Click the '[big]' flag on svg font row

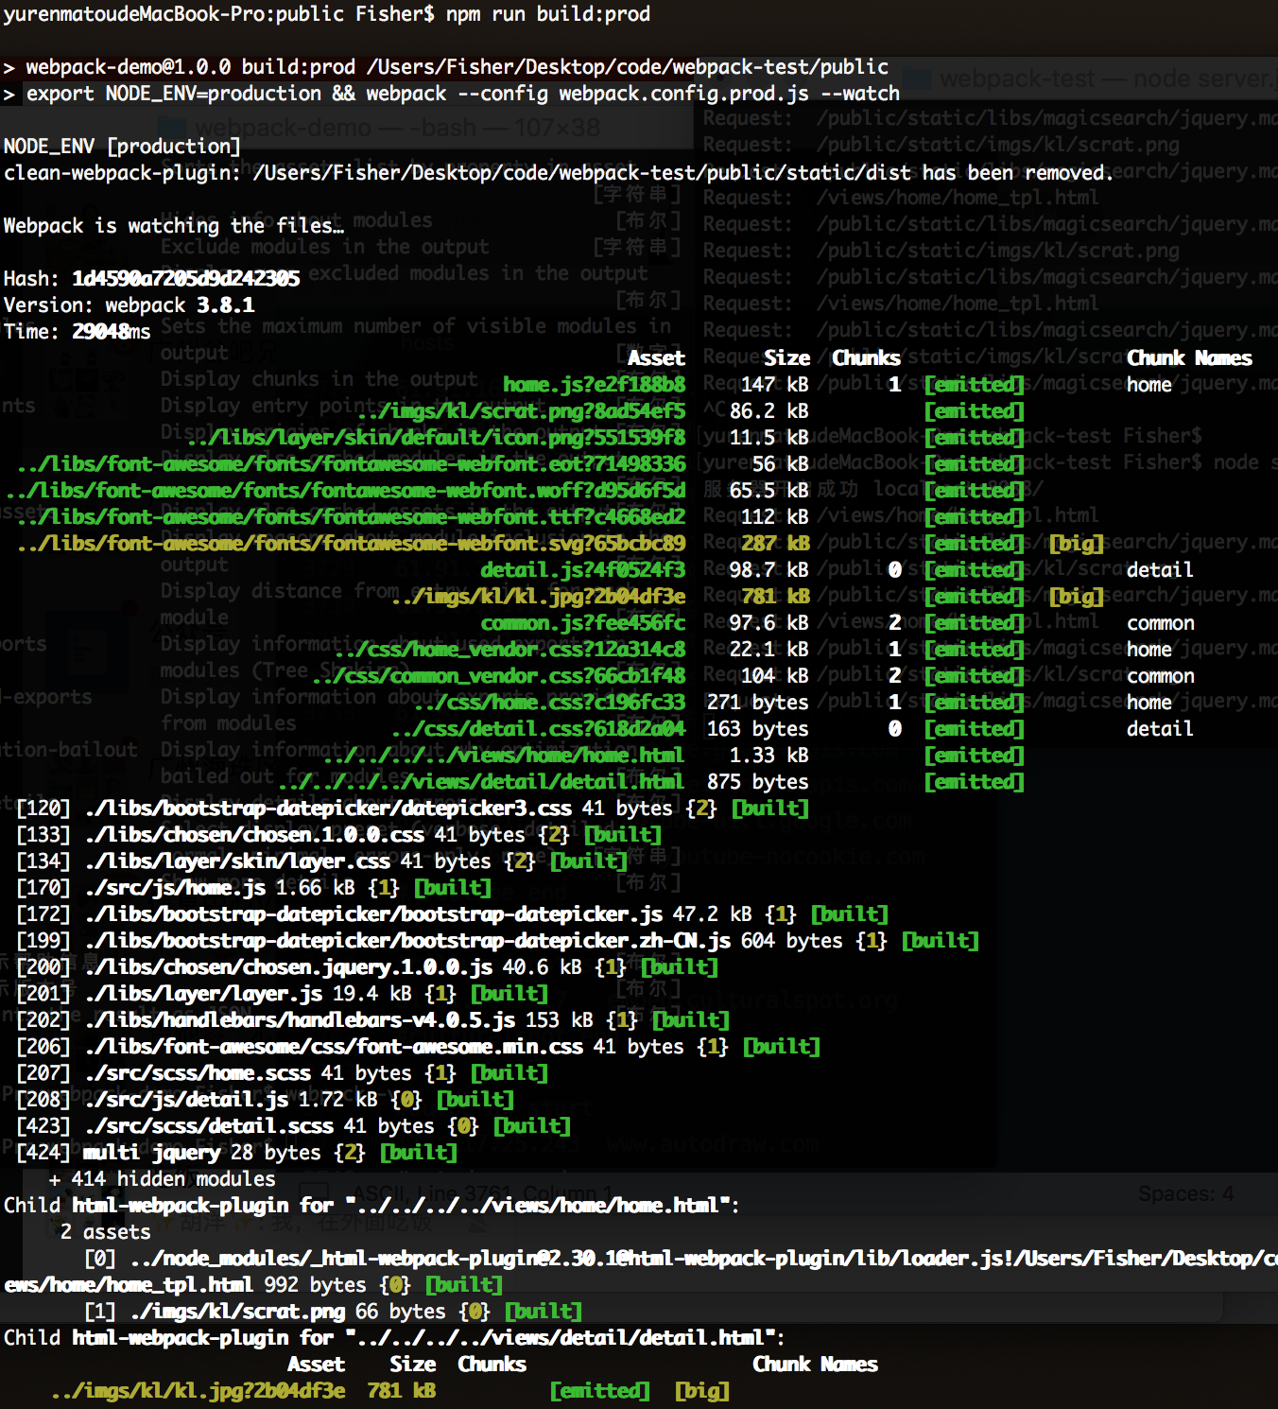point(1076,544)
